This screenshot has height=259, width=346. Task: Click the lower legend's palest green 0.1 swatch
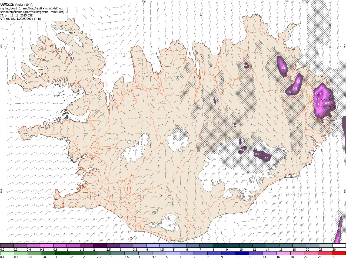[x=7, y=253]
